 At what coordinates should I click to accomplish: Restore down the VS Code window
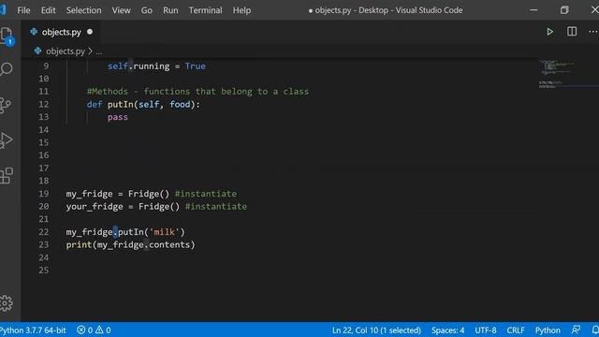(x=564, y=10)
